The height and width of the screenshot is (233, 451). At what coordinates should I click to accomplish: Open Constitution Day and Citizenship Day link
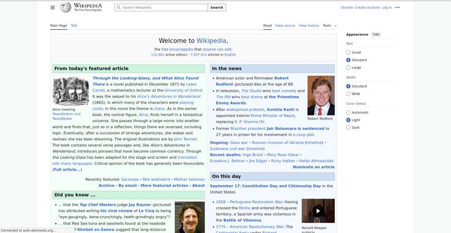point(281,186)
